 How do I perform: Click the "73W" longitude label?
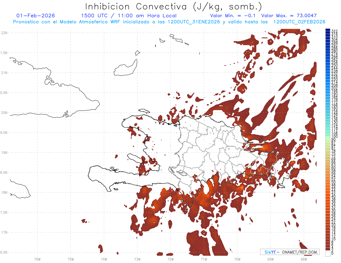pos(137,259)
